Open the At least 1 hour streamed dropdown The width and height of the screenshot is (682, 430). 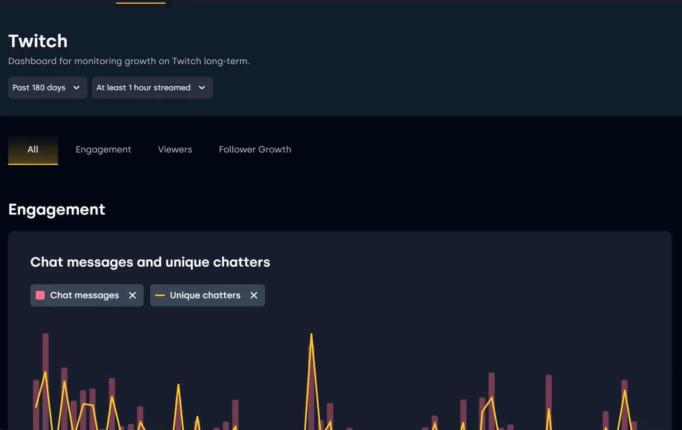(x=152, y=88)
